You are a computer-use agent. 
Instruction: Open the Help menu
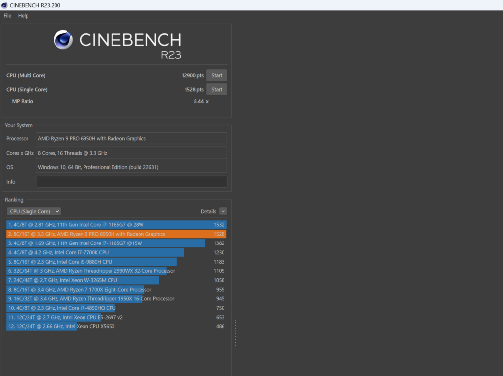point(23,15)
